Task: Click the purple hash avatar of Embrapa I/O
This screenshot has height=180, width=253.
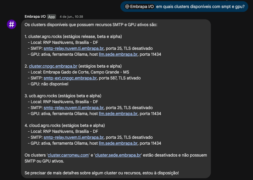Action: click(x=12, y=24)
